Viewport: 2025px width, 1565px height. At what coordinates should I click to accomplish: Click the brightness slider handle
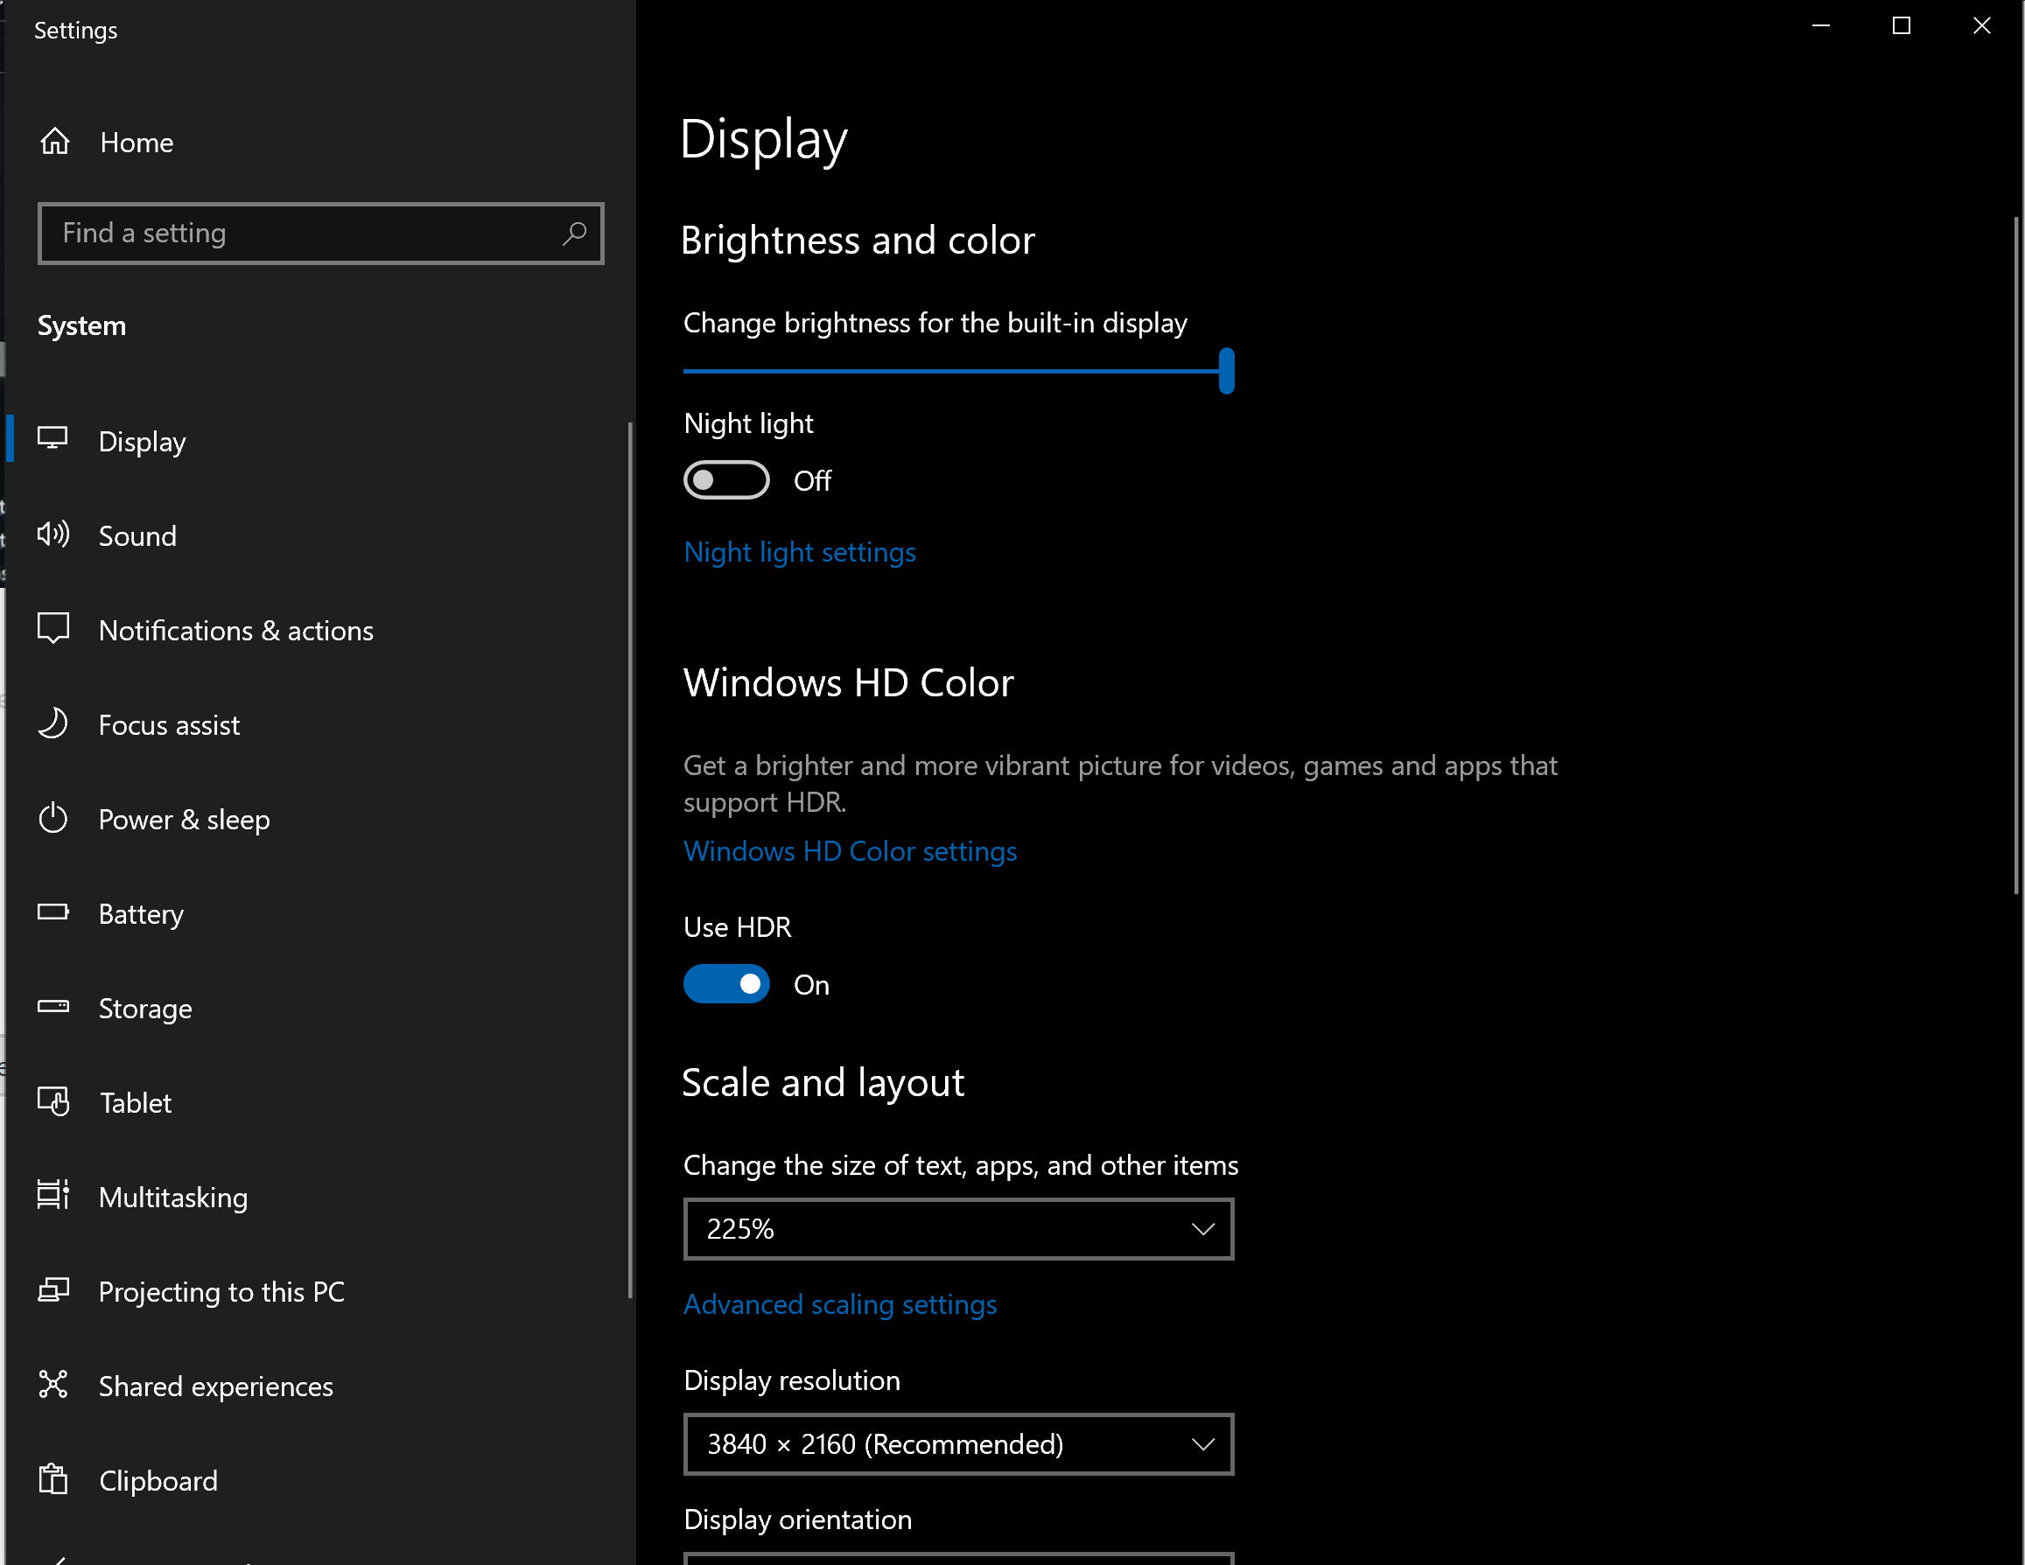[x=1226, y=371]
